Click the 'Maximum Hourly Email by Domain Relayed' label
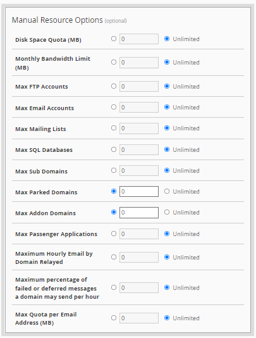This screenshot has height=338, width=256. coord(54,258)
